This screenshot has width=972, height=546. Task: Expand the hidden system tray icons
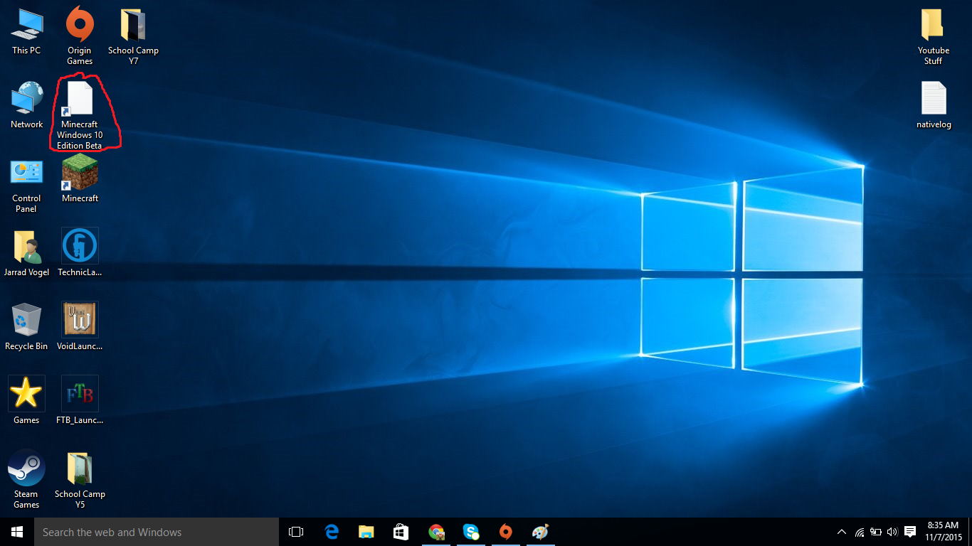[841, 532]
